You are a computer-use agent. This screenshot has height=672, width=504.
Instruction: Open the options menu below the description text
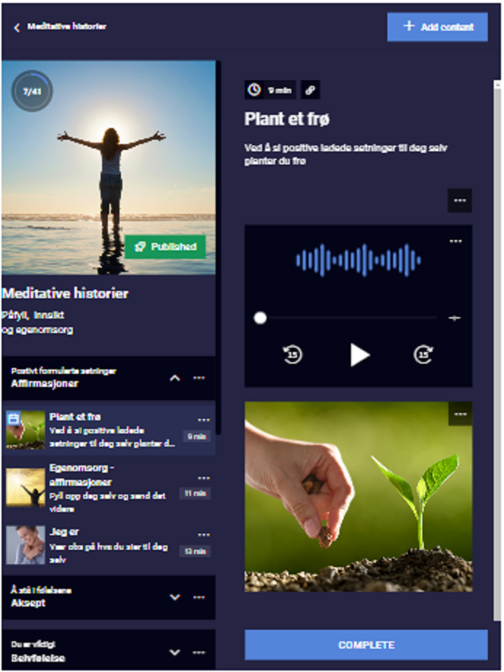coord(460,200)
